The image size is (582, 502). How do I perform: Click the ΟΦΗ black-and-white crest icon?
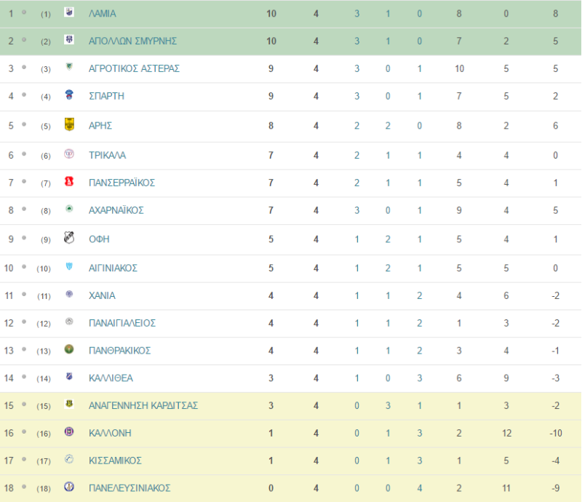click(69, 237)
